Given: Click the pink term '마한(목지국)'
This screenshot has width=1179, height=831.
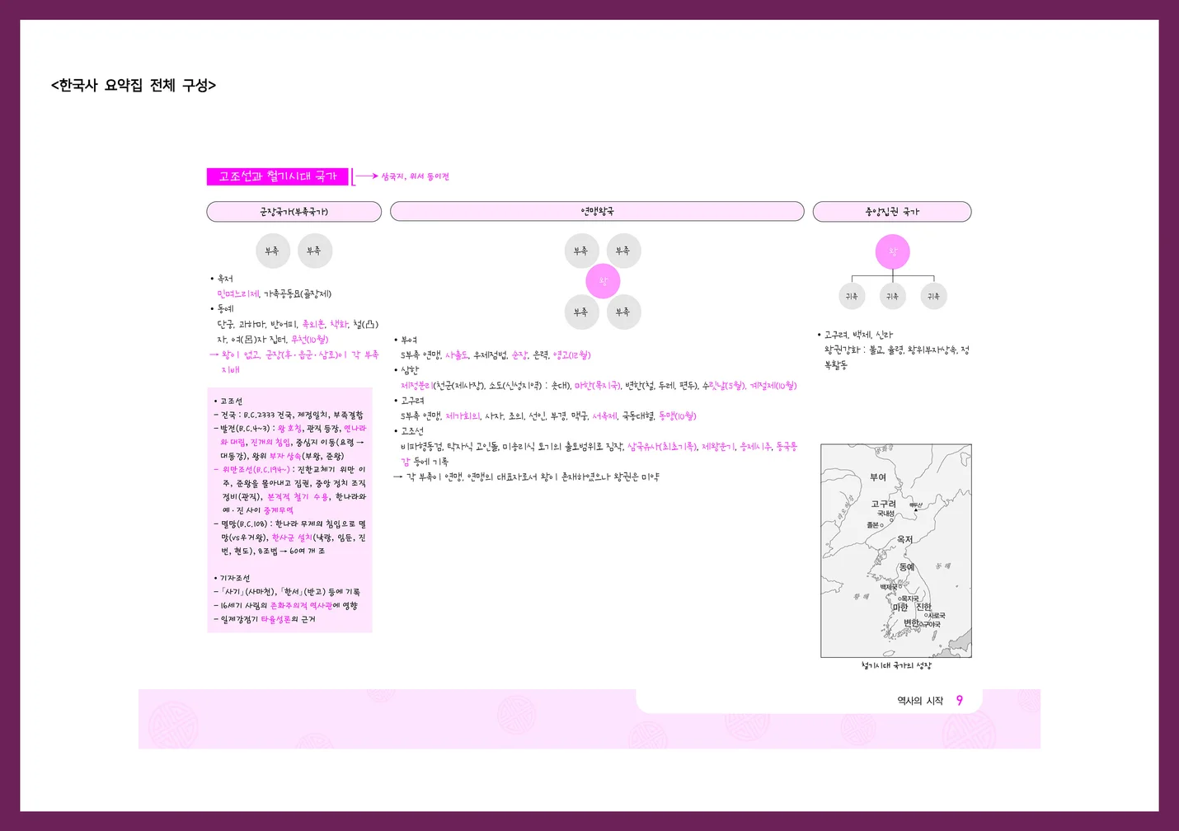Looking at the screenshot, I should [x=597, y=386].
